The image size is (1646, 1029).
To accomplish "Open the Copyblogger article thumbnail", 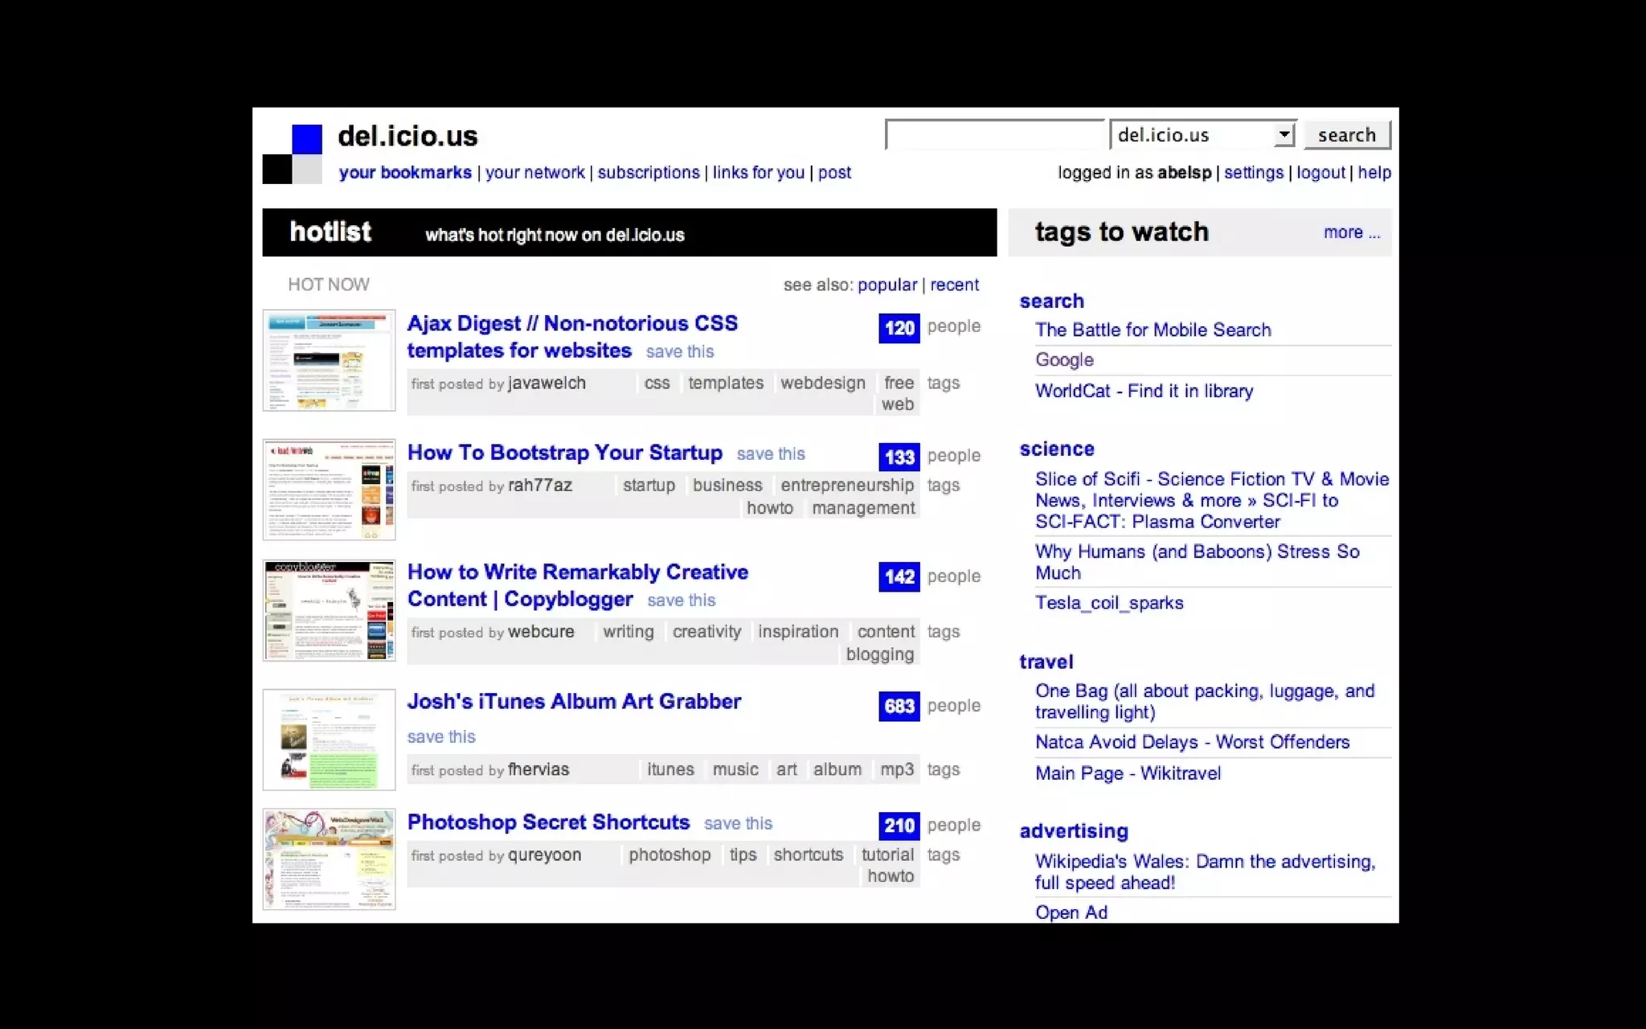I will pos(329,611).
